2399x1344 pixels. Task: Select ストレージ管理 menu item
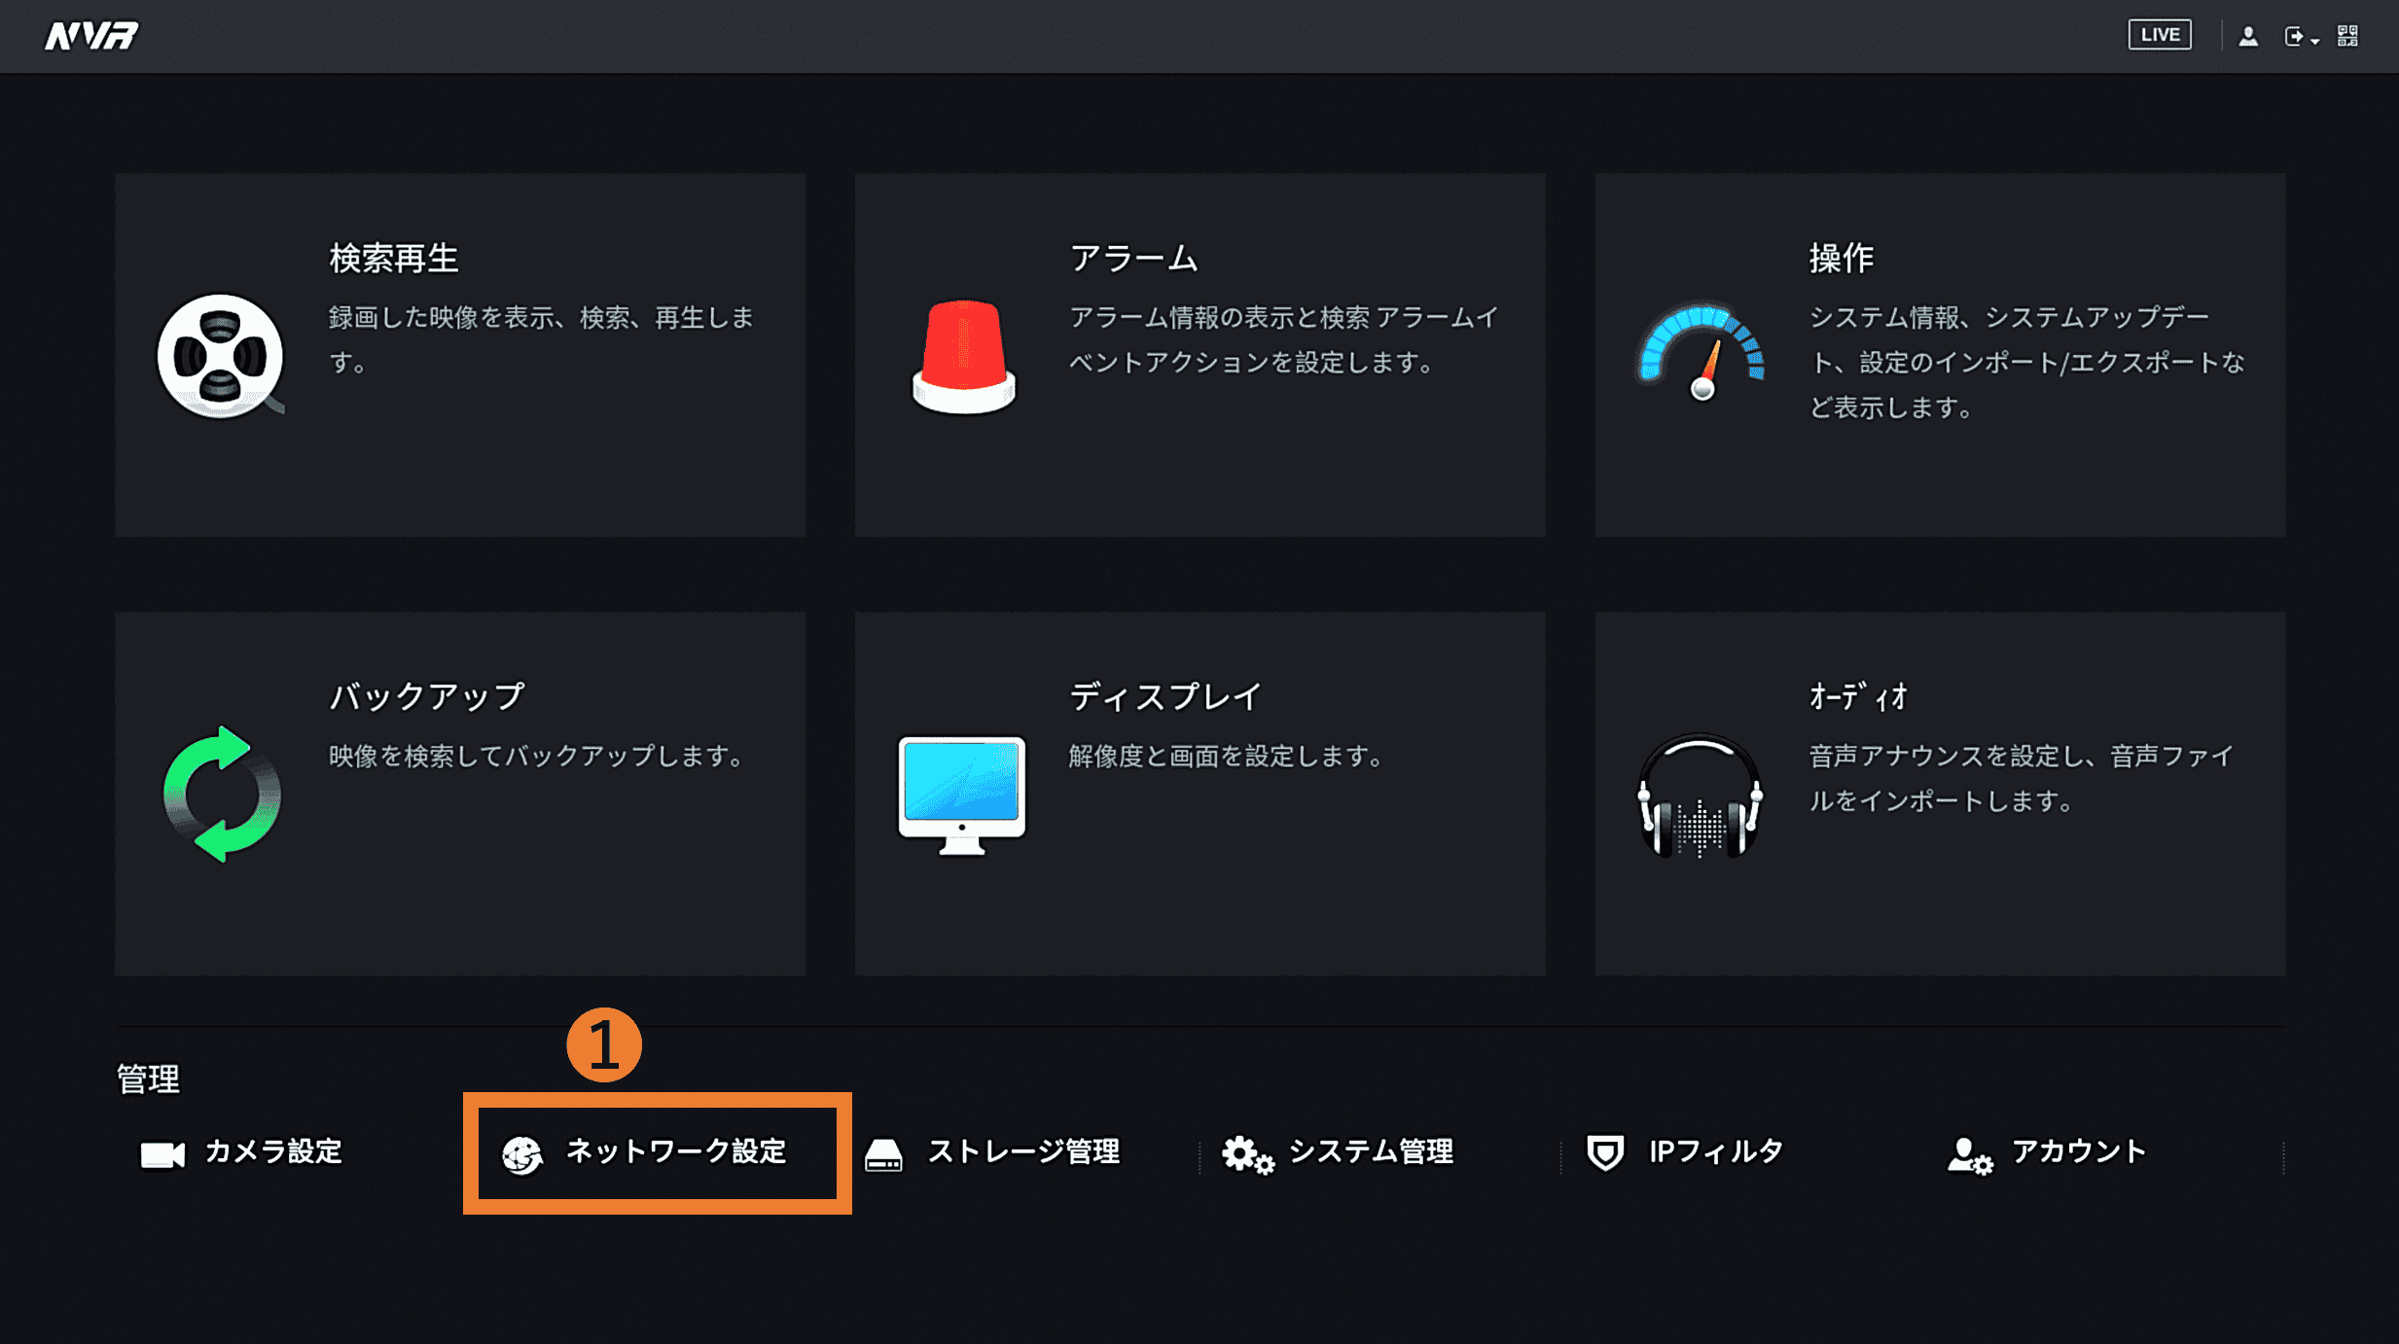pos(1022,1151)
